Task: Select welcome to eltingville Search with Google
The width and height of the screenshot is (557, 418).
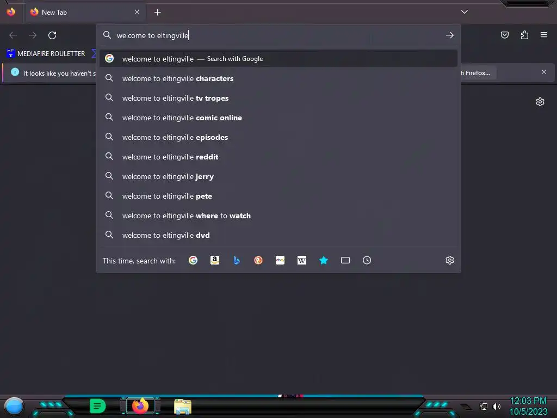Action: point(278,59)
